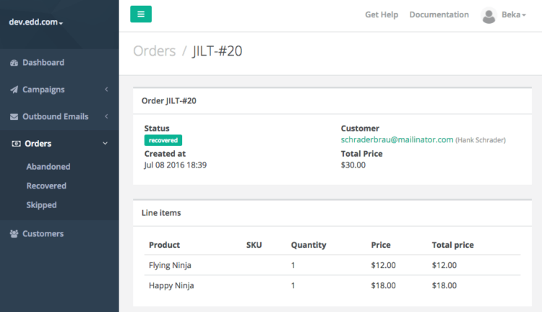
Task: Click the $18.00 total price cell
Action: [444, 285]
